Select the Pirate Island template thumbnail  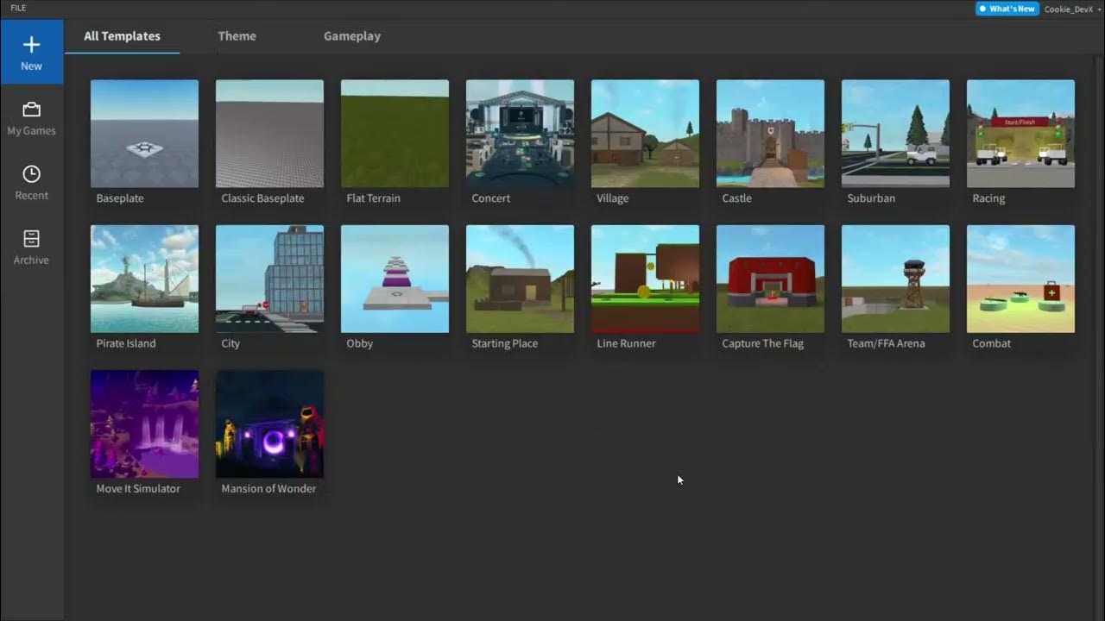[x=144, y=279]
